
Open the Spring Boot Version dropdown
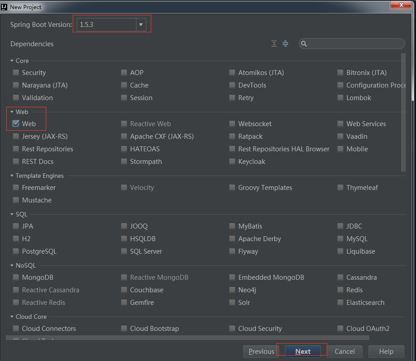click(141, 25)
